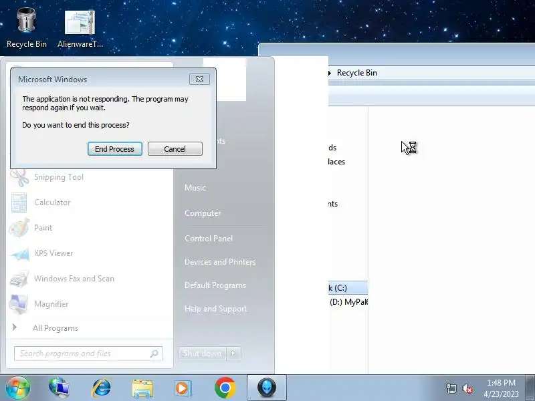Launch Google Chrome from taskbar

coord(225,388)
